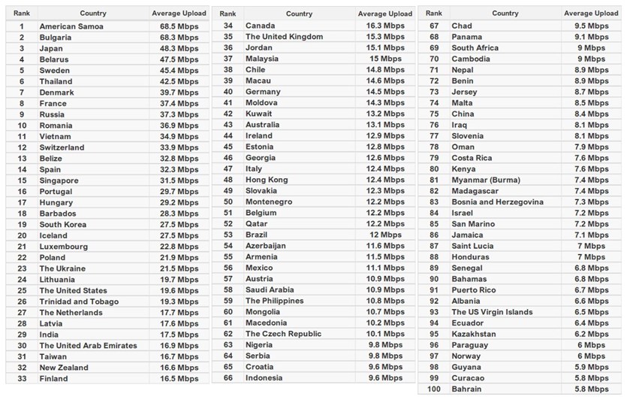Click The US Virgin Islands cell
This screenshot has height=400, width=627.
(492, 312)
